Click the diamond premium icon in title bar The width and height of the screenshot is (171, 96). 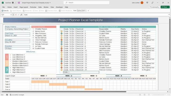click(147, 3)
